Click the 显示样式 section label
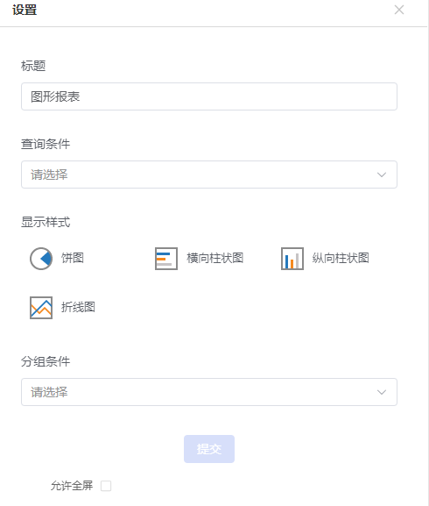Viewport: 429px width, 506px height. [x=46, y=222]
